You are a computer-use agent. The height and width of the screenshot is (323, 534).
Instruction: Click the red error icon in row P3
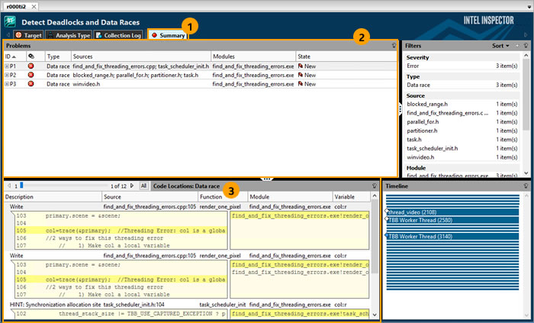point(32,83)
